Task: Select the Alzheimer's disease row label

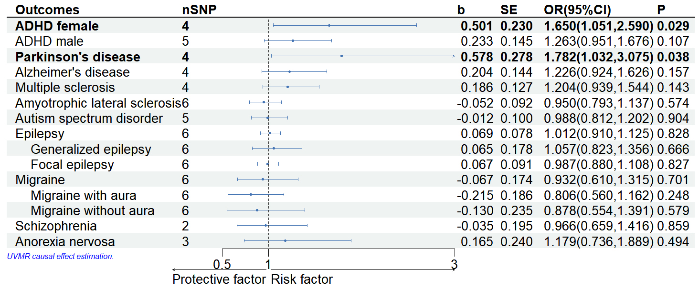Action: coord(73,72)
